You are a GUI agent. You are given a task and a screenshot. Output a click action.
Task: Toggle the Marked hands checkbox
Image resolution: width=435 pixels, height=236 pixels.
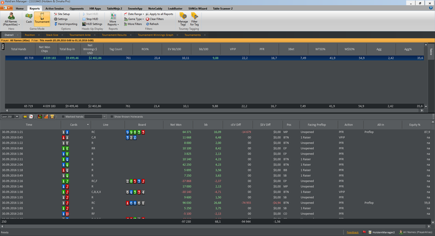click(63, 117)
